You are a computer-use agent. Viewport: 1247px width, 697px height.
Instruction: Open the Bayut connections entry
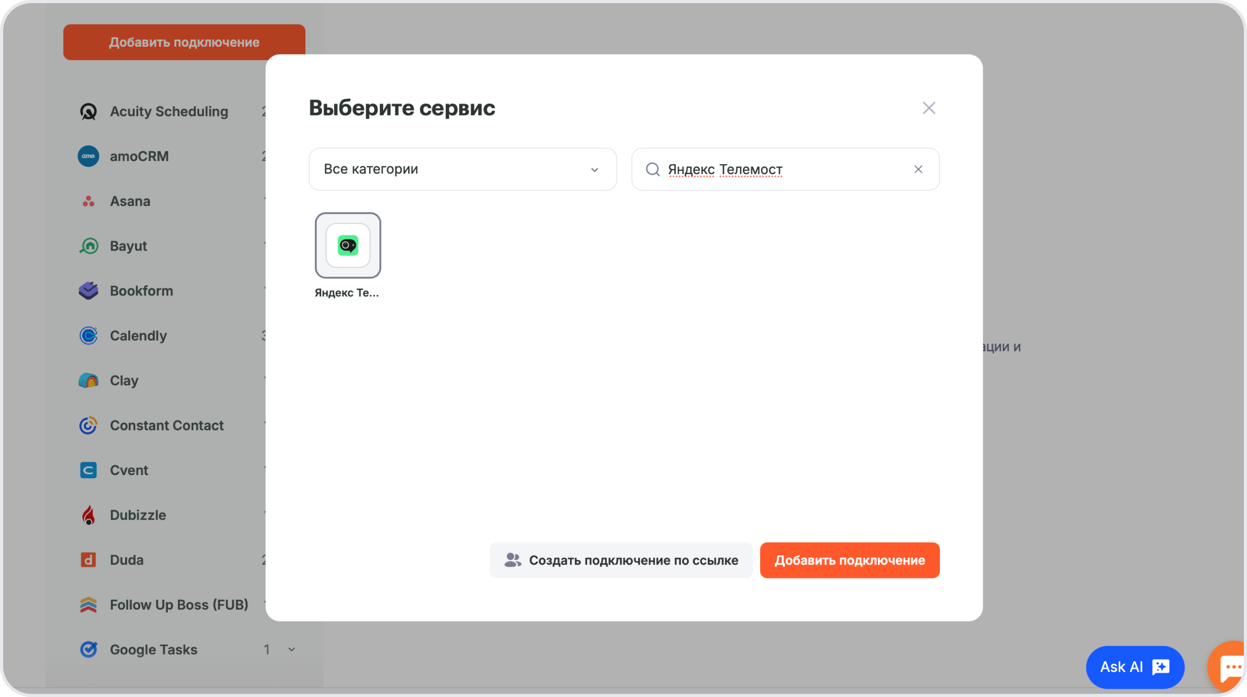tap(128, 246)
